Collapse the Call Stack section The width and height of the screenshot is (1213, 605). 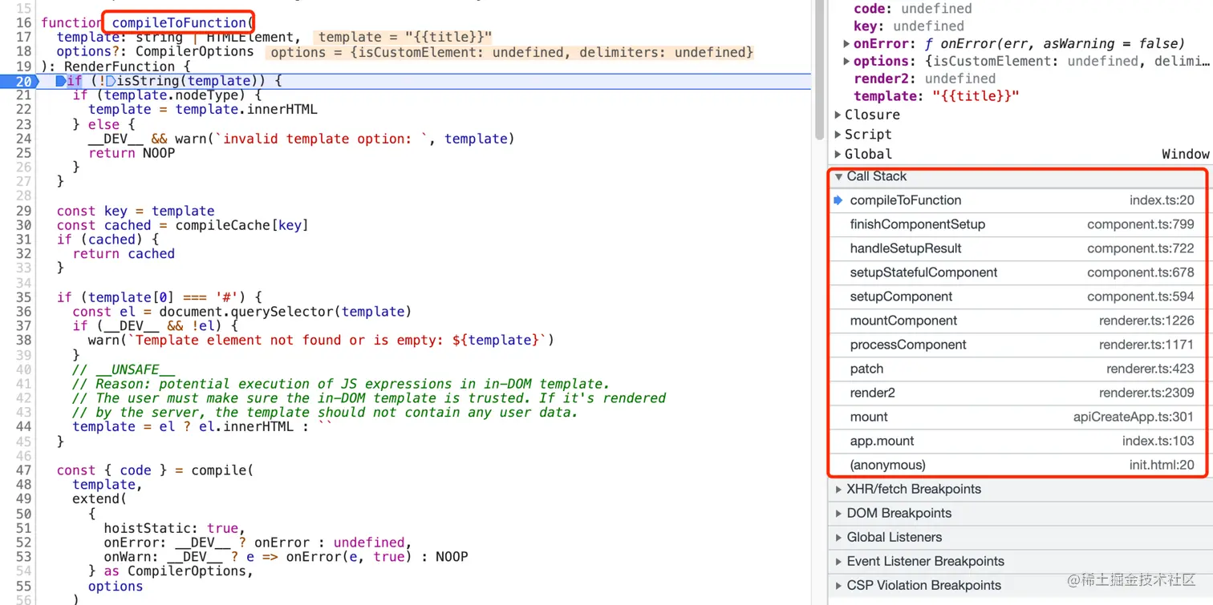pyautogui.click(x=839, y=176)
